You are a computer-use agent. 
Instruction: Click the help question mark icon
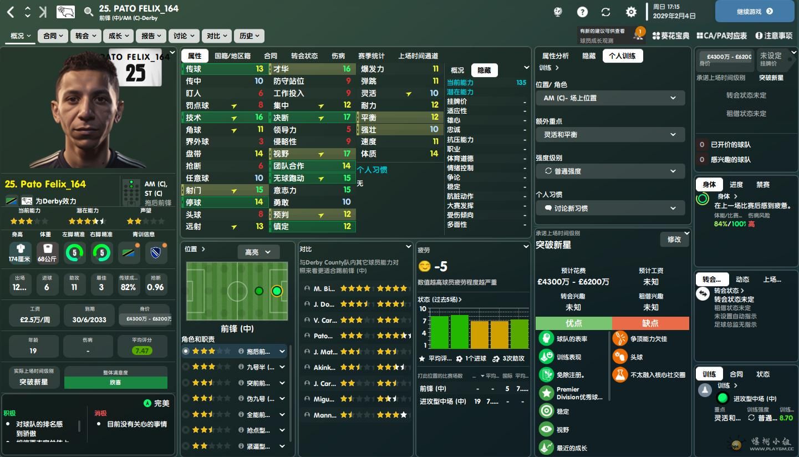click(x=582, y=12)
